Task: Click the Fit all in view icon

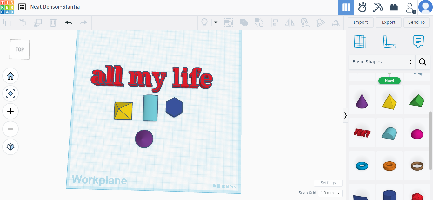Action: pos(10,94)
